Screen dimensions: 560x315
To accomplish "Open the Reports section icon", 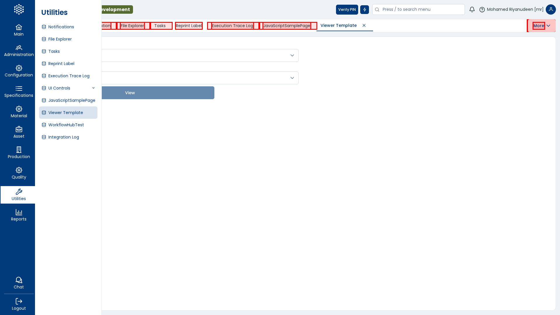I will pyautogui.click(x=19, y=215).
